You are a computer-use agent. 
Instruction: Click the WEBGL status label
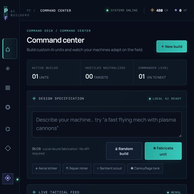tap(174, 192)
